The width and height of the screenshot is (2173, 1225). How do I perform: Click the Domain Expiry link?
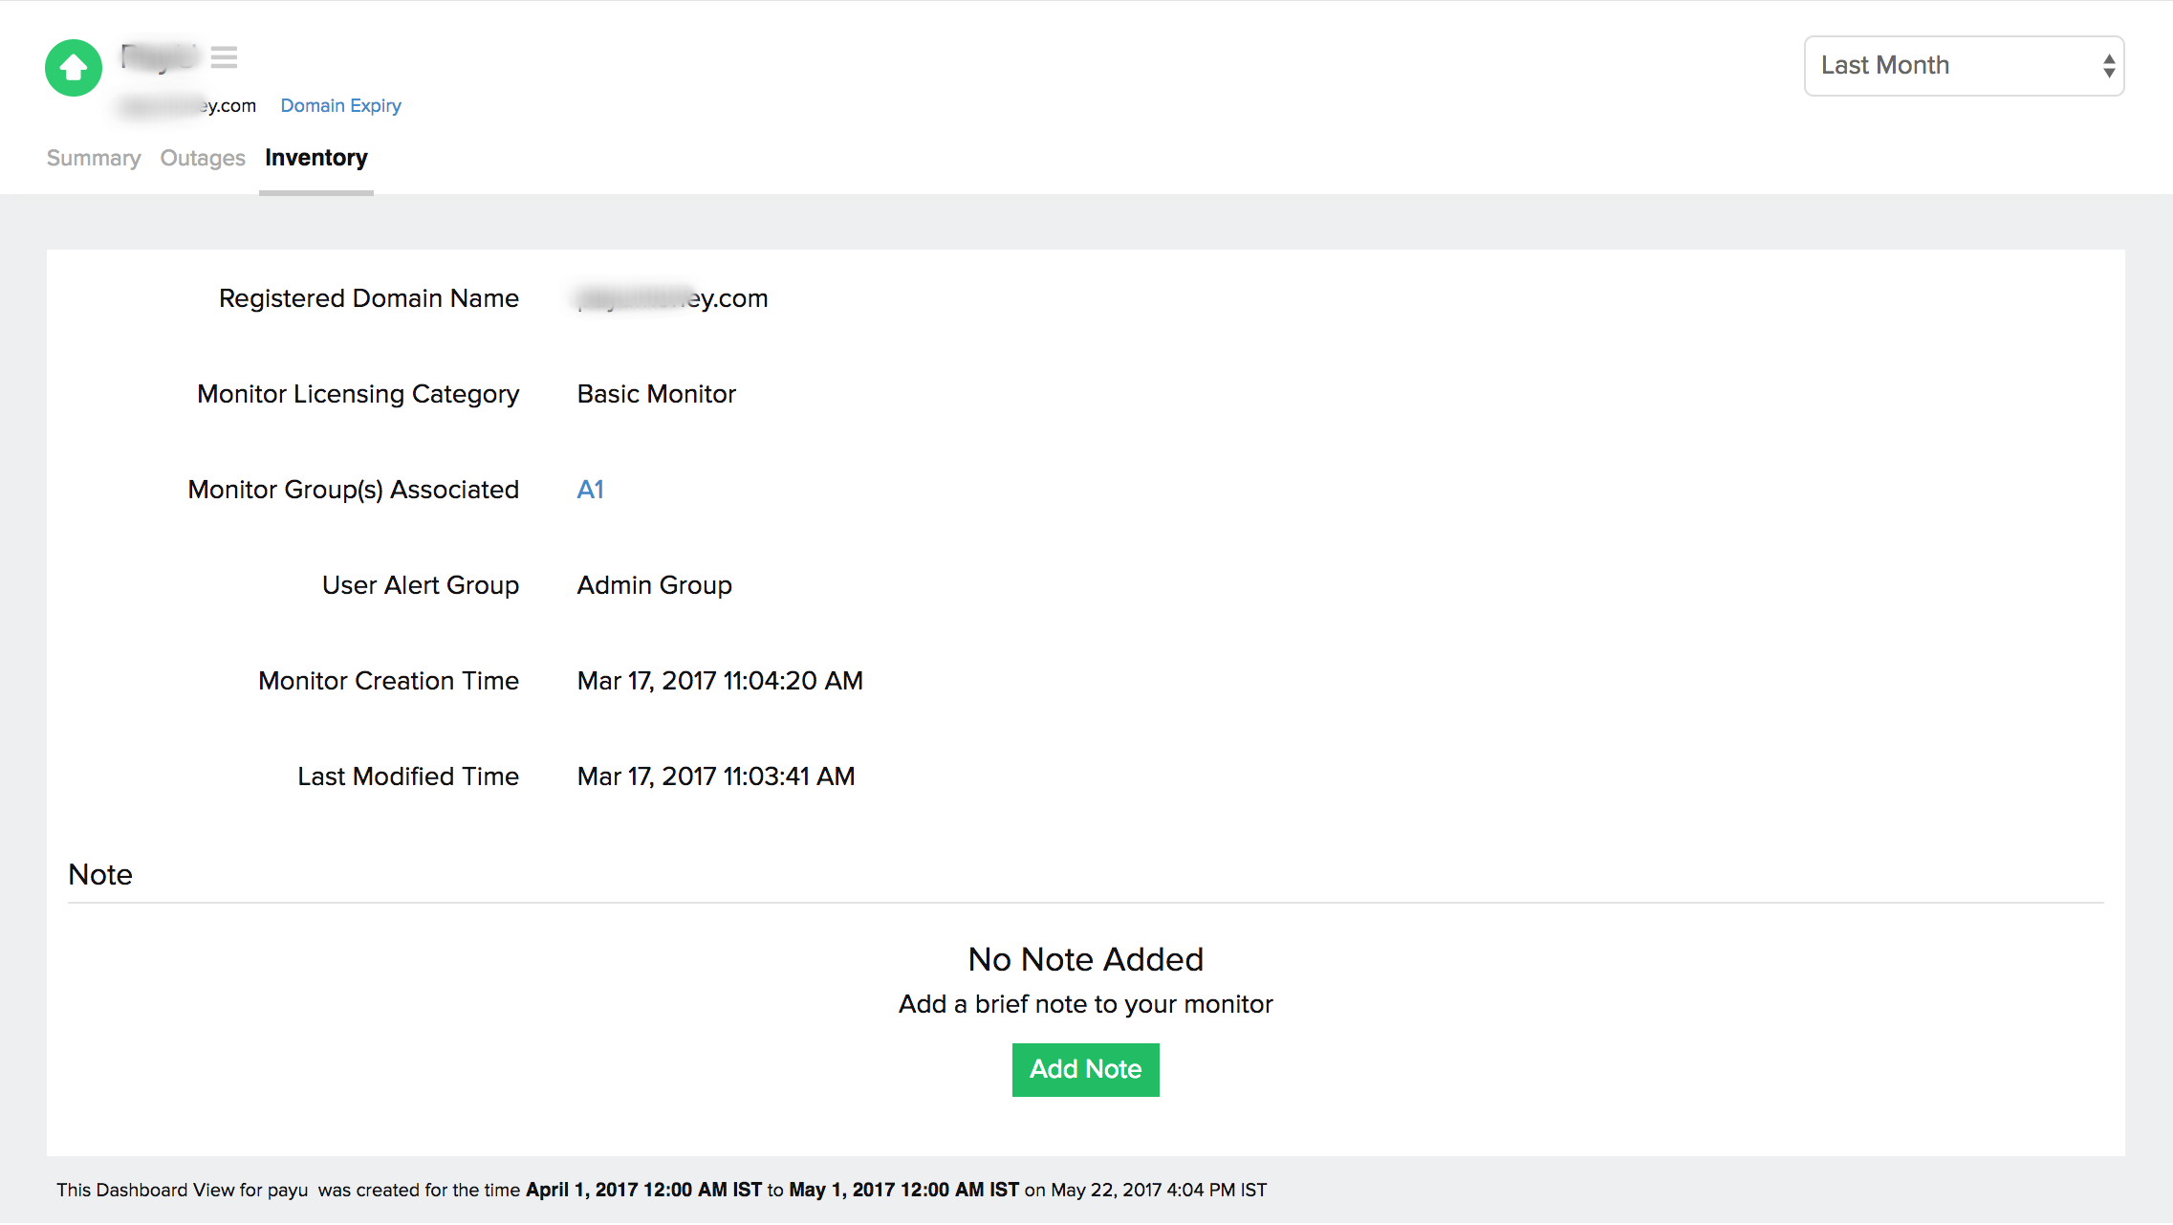(x=340, y=106)
